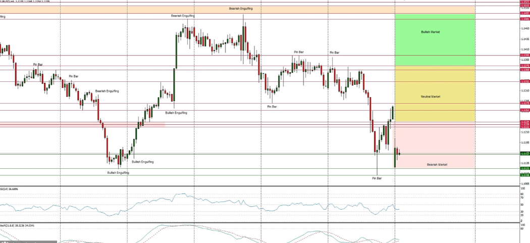Viewport: 530px width, 243px height.
Task: Click the green 1.1106 support price tag
Action: 524,175
